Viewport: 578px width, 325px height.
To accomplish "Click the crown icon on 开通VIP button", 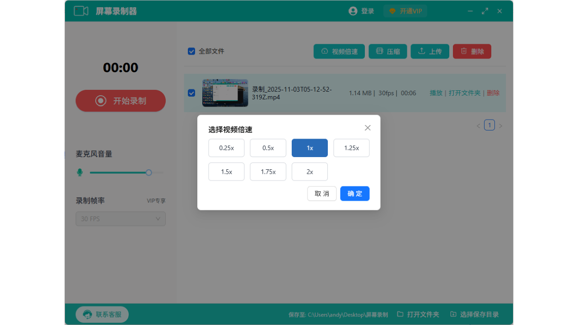I will (391, 11).
